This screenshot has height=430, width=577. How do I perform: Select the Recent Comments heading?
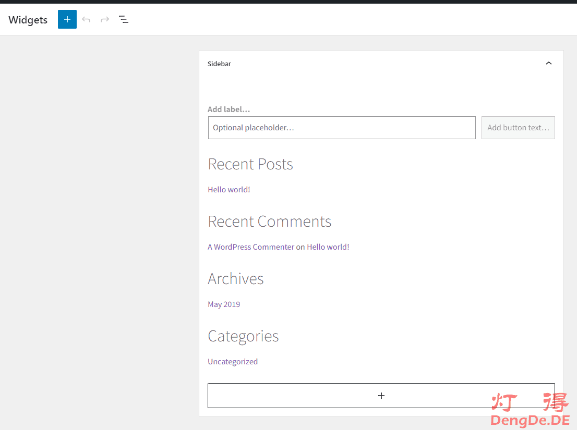point(269,222)
